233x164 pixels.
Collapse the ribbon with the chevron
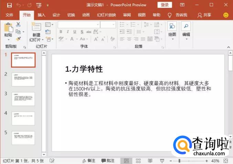(229, 47)
